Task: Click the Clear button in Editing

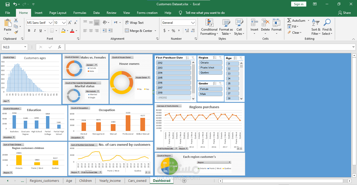Action: pyautogui.click(x=295, y=33)
